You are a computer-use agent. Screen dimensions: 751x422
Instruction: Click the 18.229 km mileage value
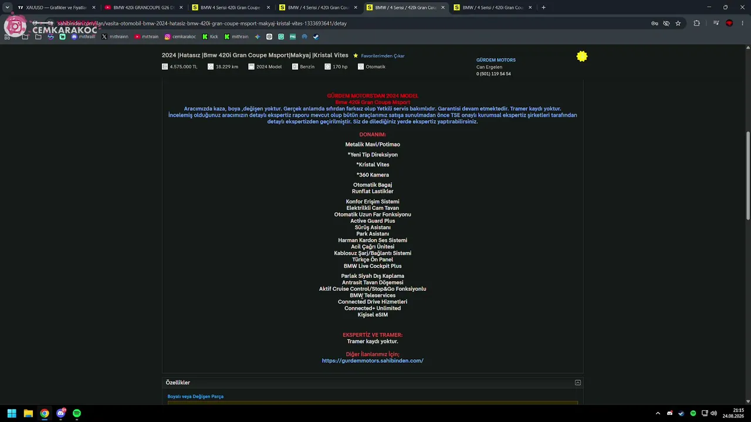click(x=227, y=67)
